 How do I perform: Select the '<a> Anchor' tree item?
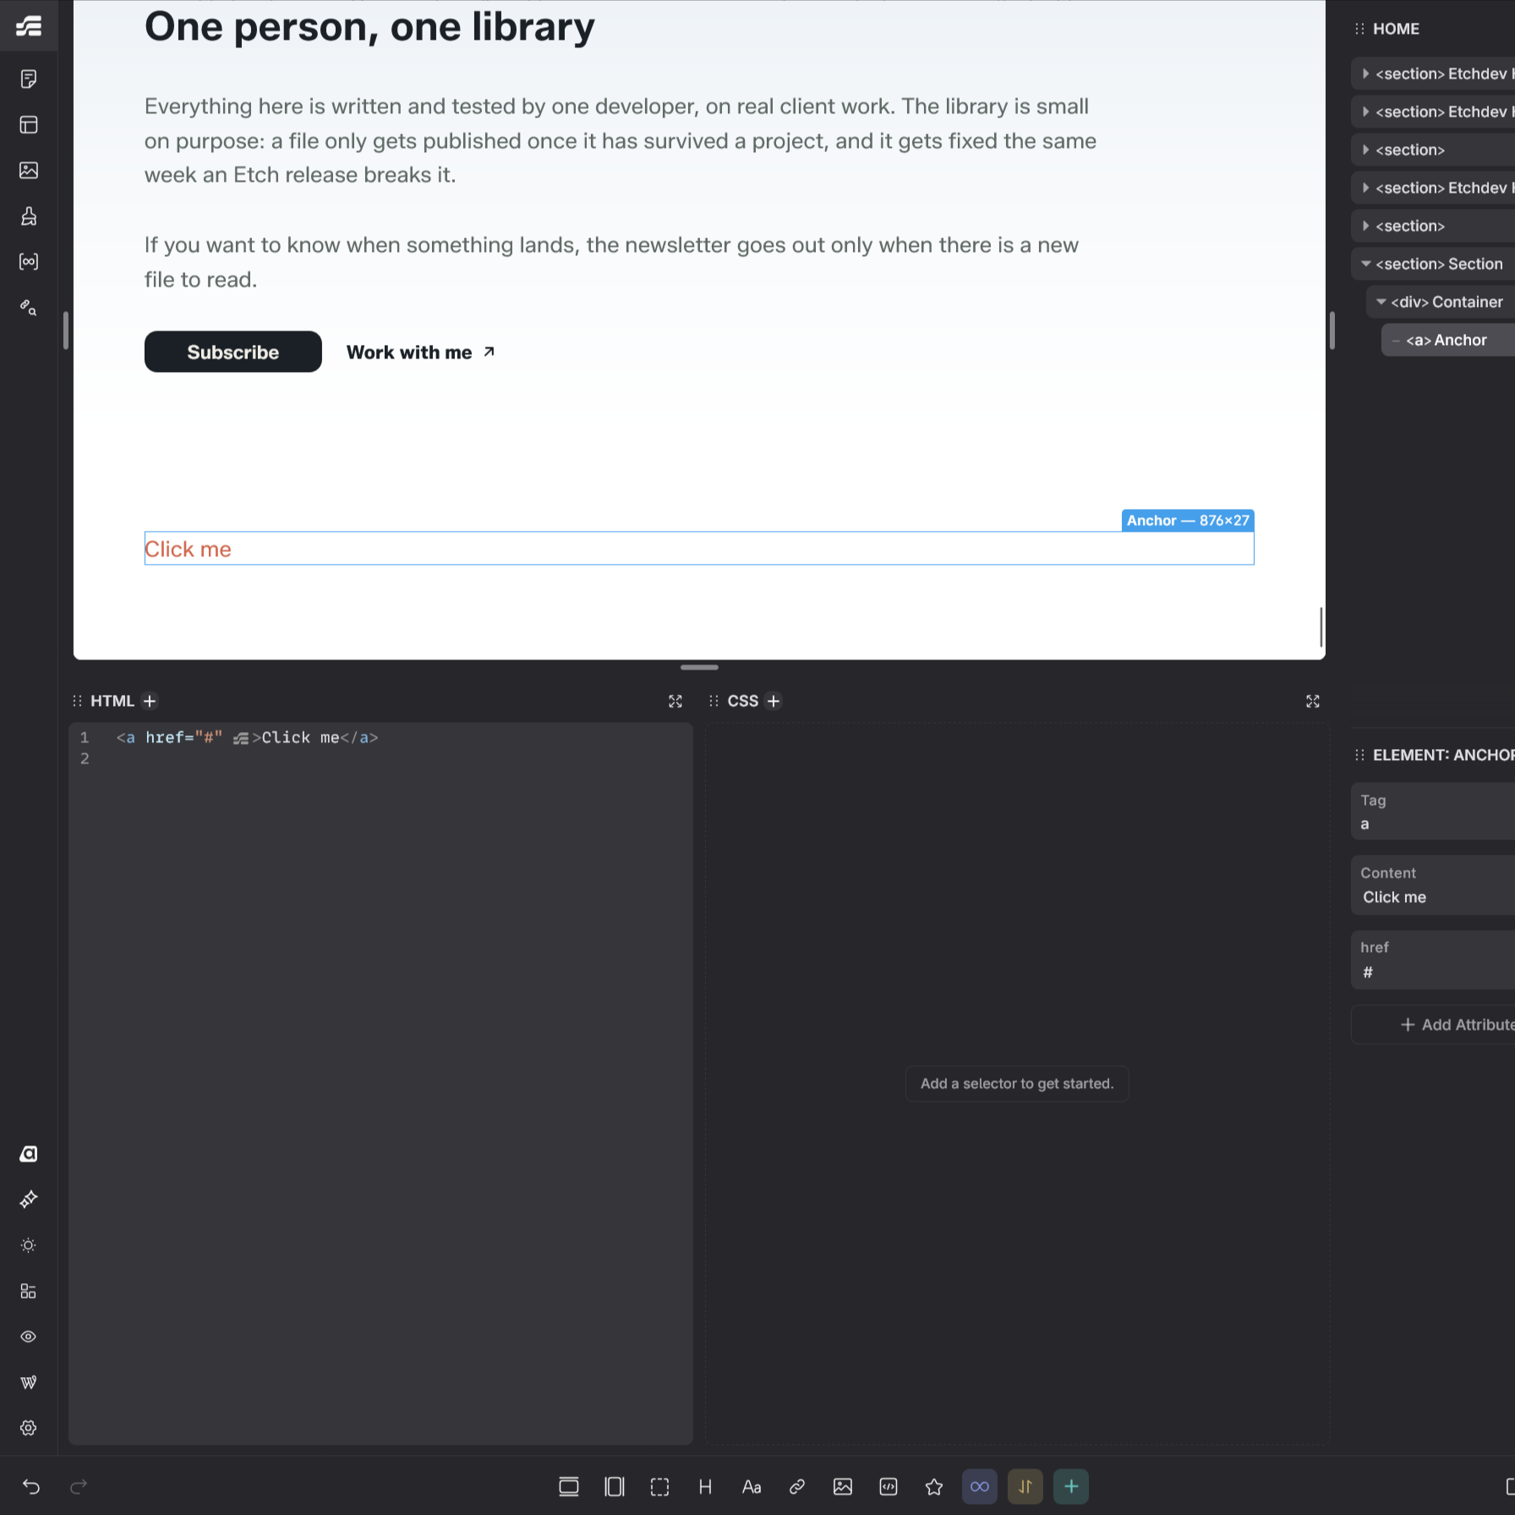(x=1447, y=340)
